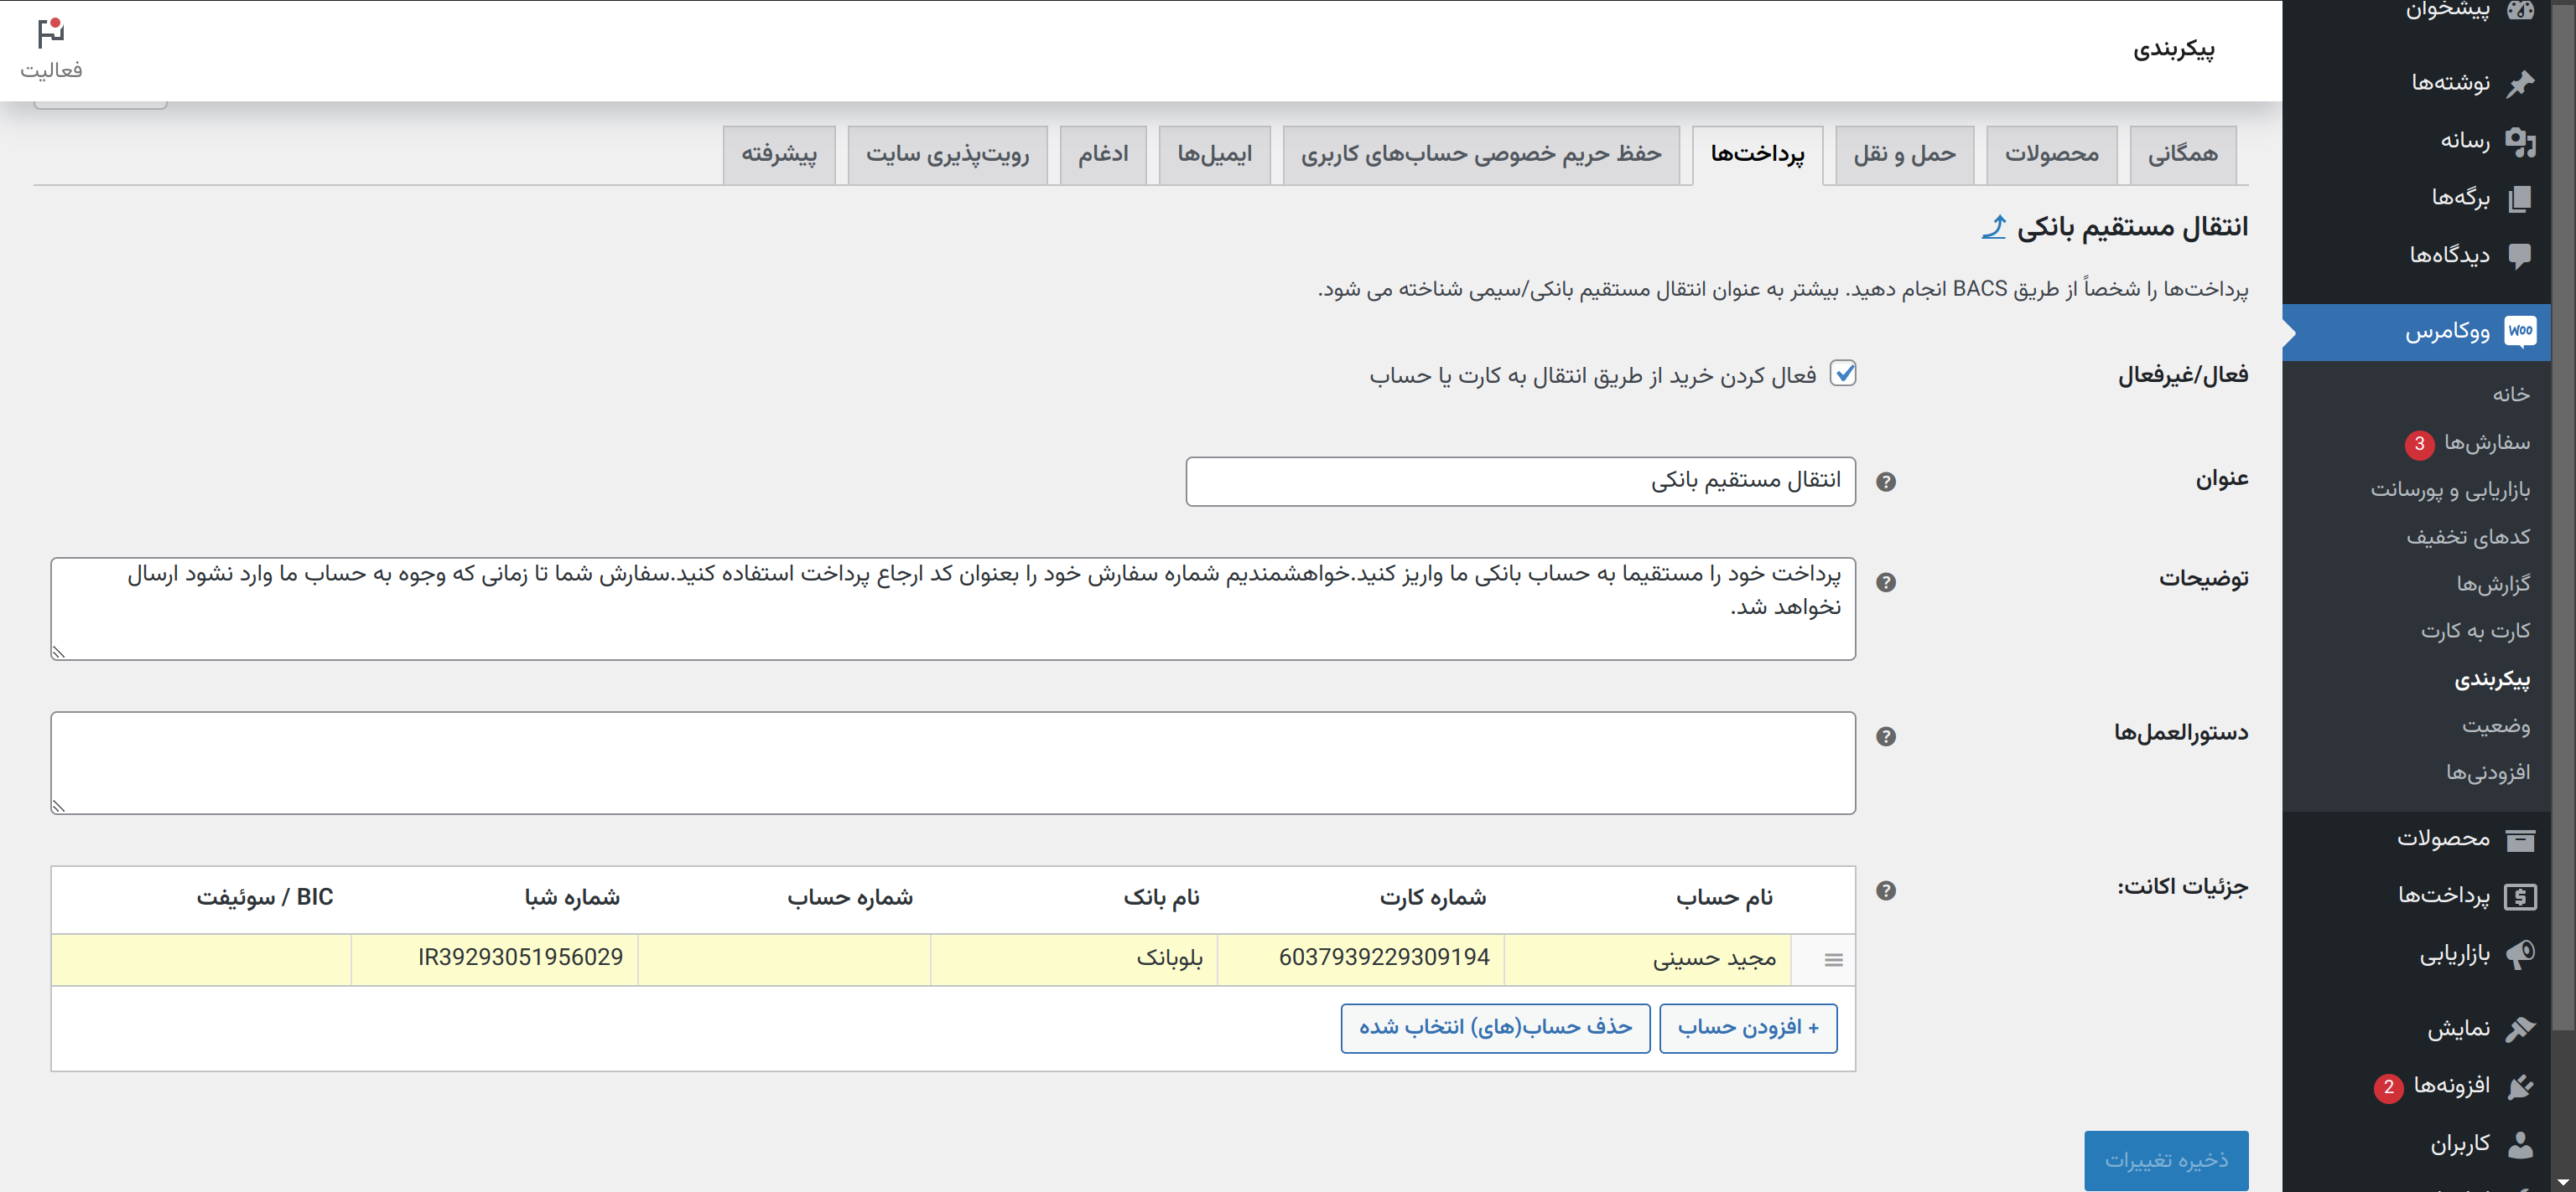The image size is (2576, 1192).
Task: Click help icon next to عنوان field
Action: pos(1886,482)
